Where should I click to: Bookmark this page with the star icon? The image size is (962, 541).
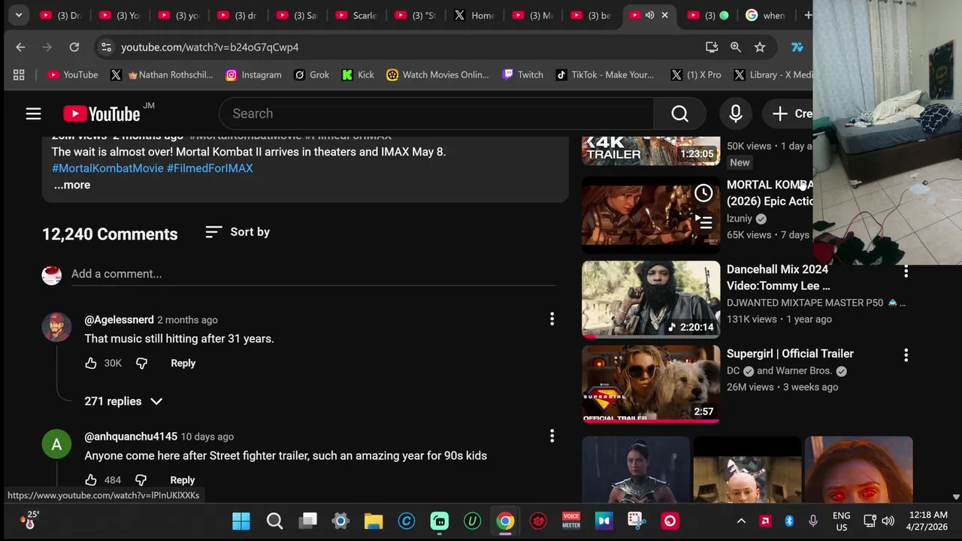760,47
